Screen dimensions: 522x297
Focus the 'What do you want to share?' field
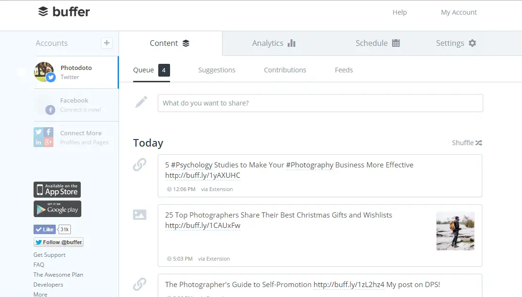coord(320,103)
